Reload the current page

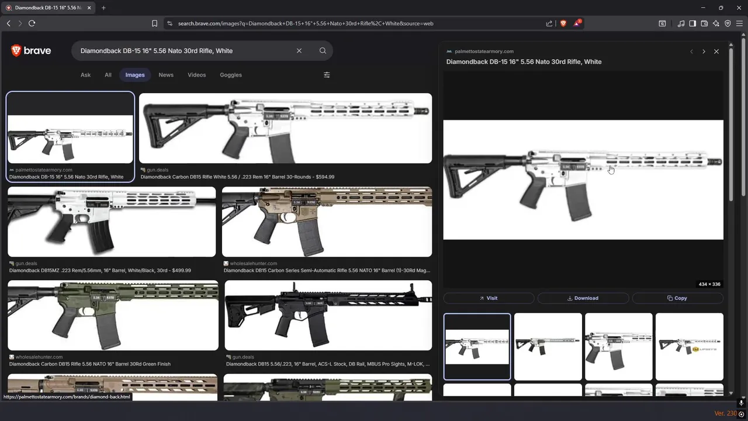click(32, 23)
